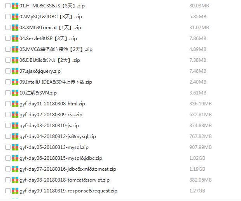Click archive icon of gyf-day09-20180319-response&request.zip
This screenshot has height=201, width=241.
coord(15,191)
